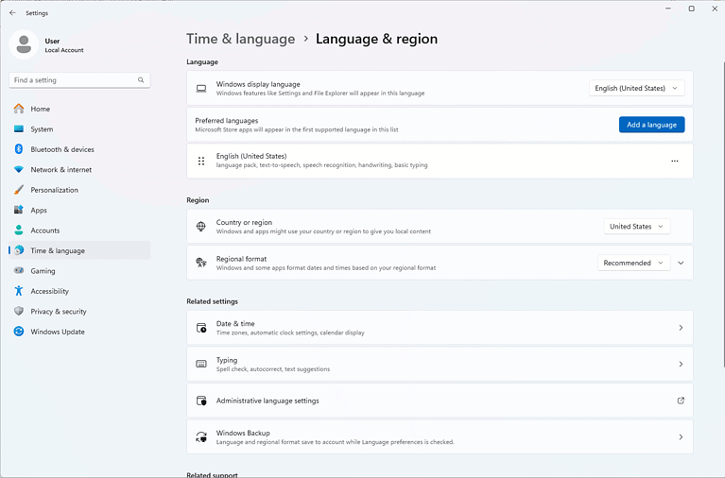
Task: Open Administrative language settings external link icon
Action: [x=681, y=401]
